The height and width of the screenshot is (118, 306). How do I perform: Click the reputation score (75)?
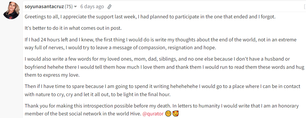[68, 7]
